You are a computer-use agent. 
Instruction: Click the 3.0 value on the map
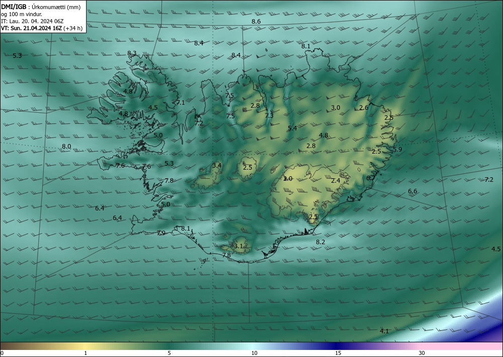pos(336,108)
